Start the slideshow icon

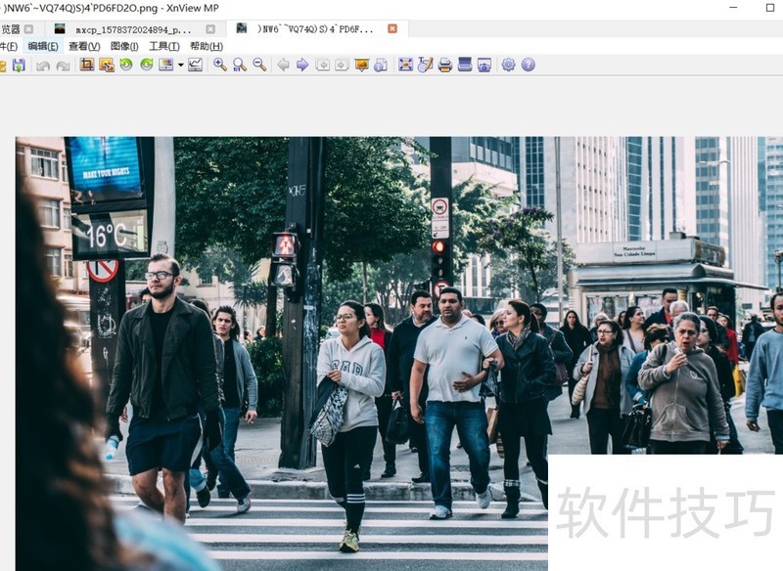tap(361, 65)
